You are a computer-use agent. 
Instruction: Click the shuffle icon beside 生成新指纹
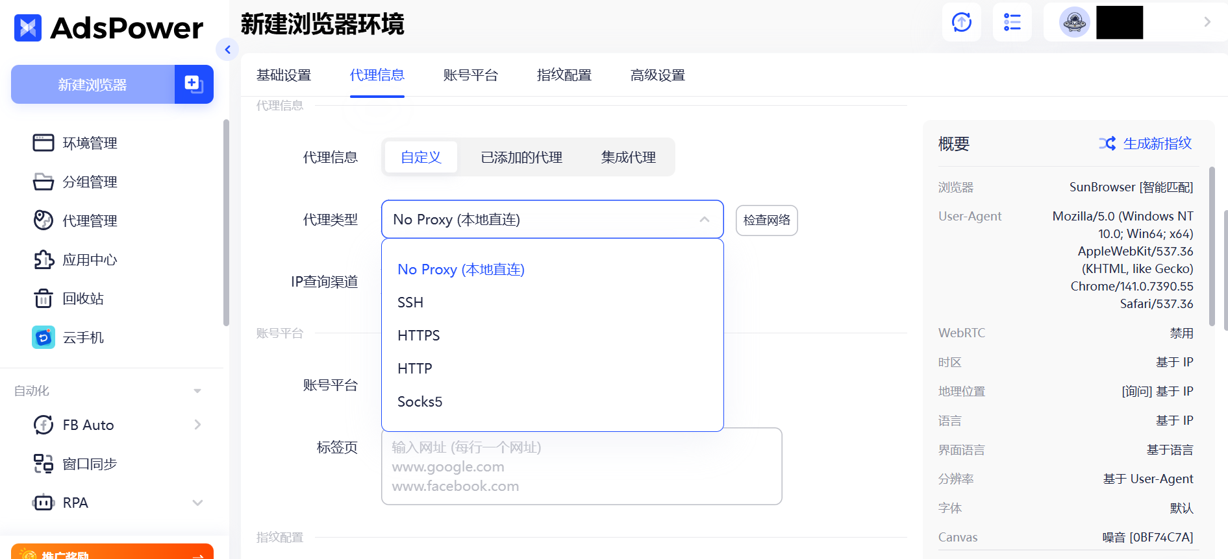(1107, 143)
